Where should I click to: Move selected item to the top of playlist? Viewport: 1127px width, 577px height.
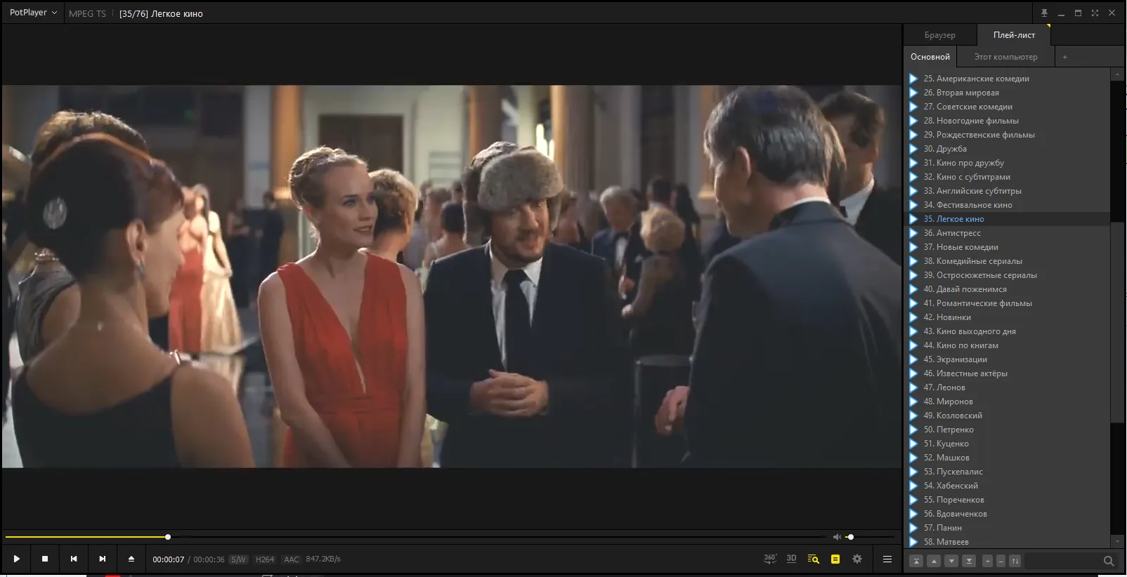point(916,561)
